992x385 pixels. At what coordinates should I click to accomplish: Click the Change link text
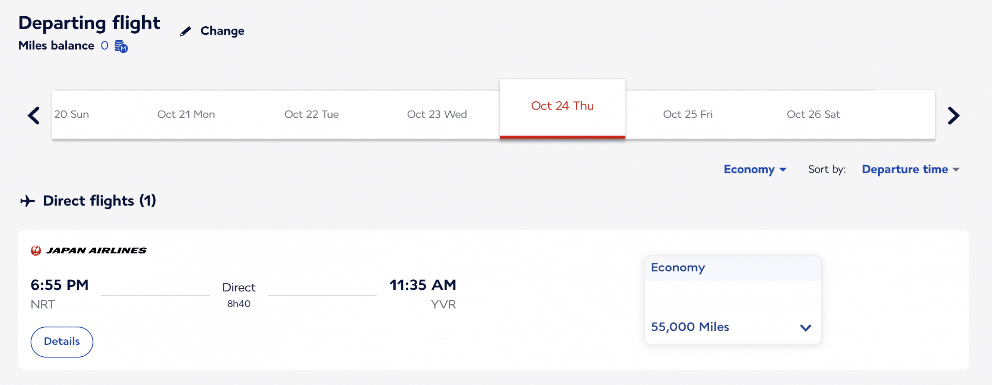click(222, 31)
